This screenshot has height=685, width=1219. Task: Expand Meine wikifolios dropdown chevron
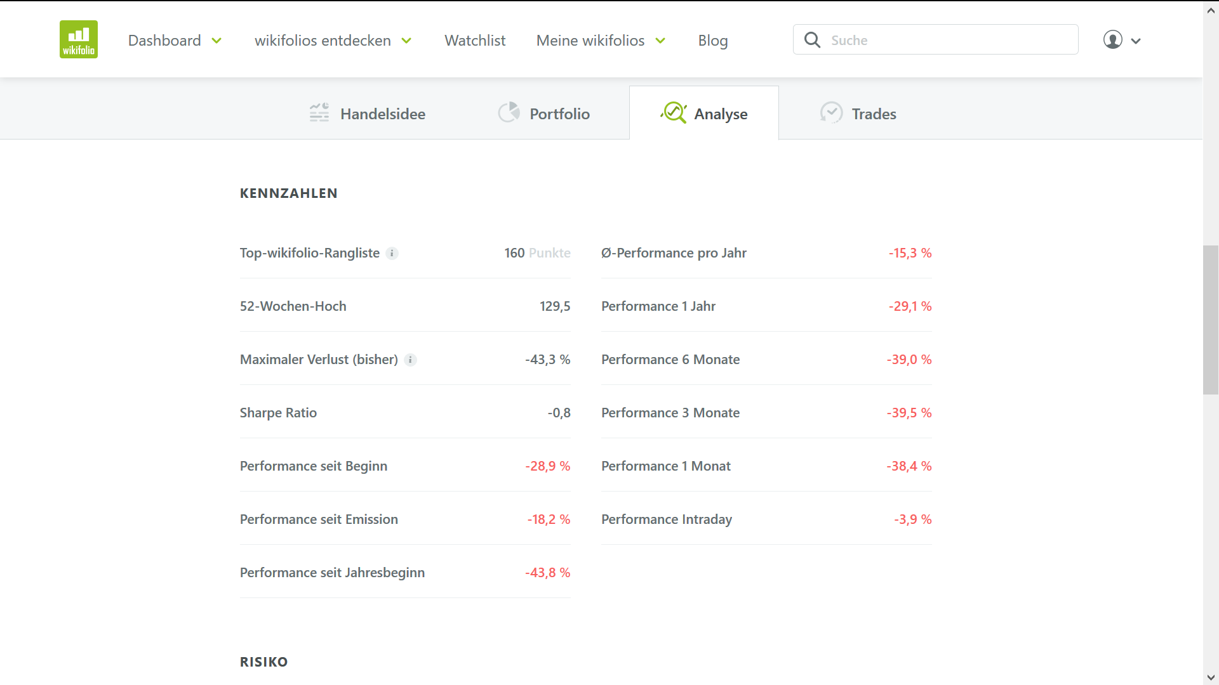660,41
